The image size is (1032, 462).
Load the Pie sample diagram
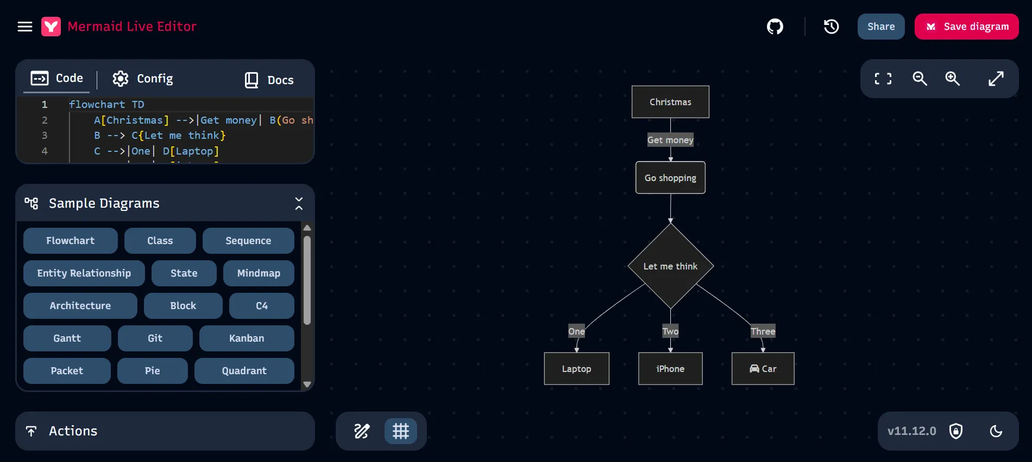coord(153,371)
